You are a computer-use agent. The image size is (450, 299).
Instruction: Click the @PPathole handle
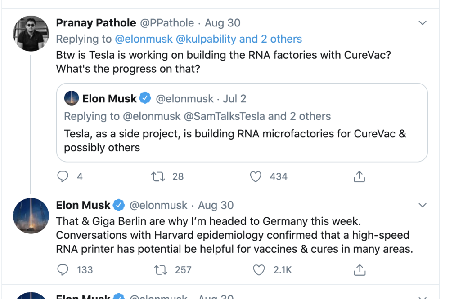[x=167, y=23]
